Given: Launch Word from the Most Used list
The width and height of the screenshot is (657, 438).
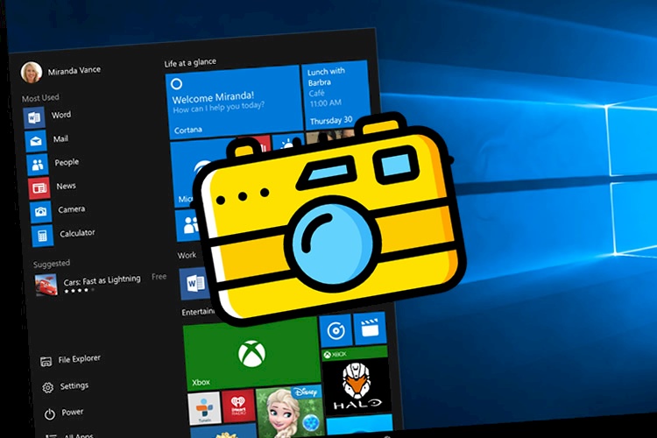Looking at the screenshot, I should [48, 117].
